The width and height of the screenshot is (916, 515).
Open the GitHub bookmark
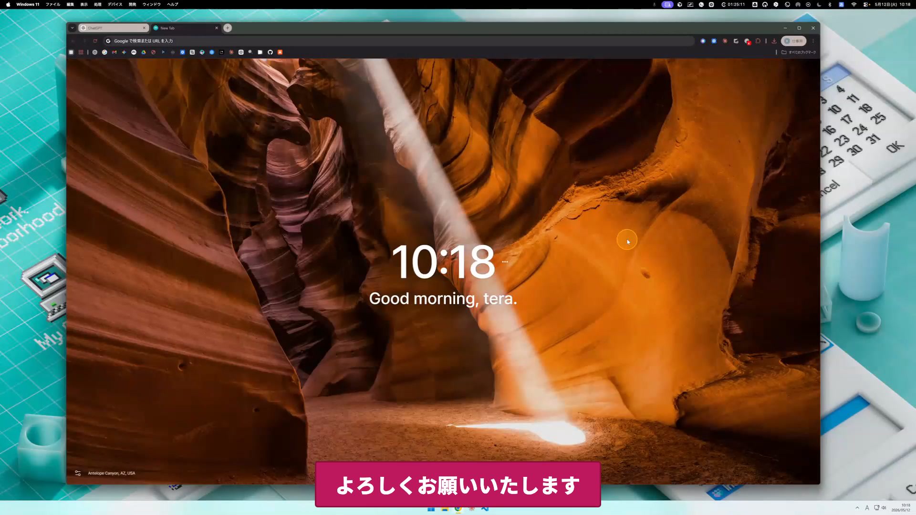pyautogui.click(x=270, y=52)
